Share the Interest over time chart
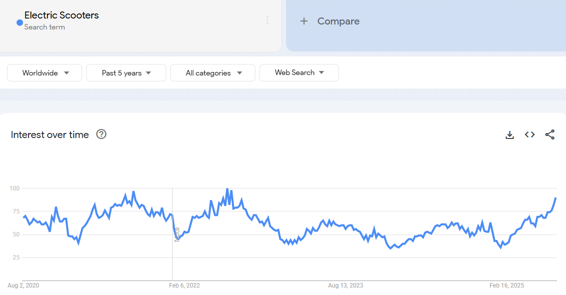 coord(549,134)
